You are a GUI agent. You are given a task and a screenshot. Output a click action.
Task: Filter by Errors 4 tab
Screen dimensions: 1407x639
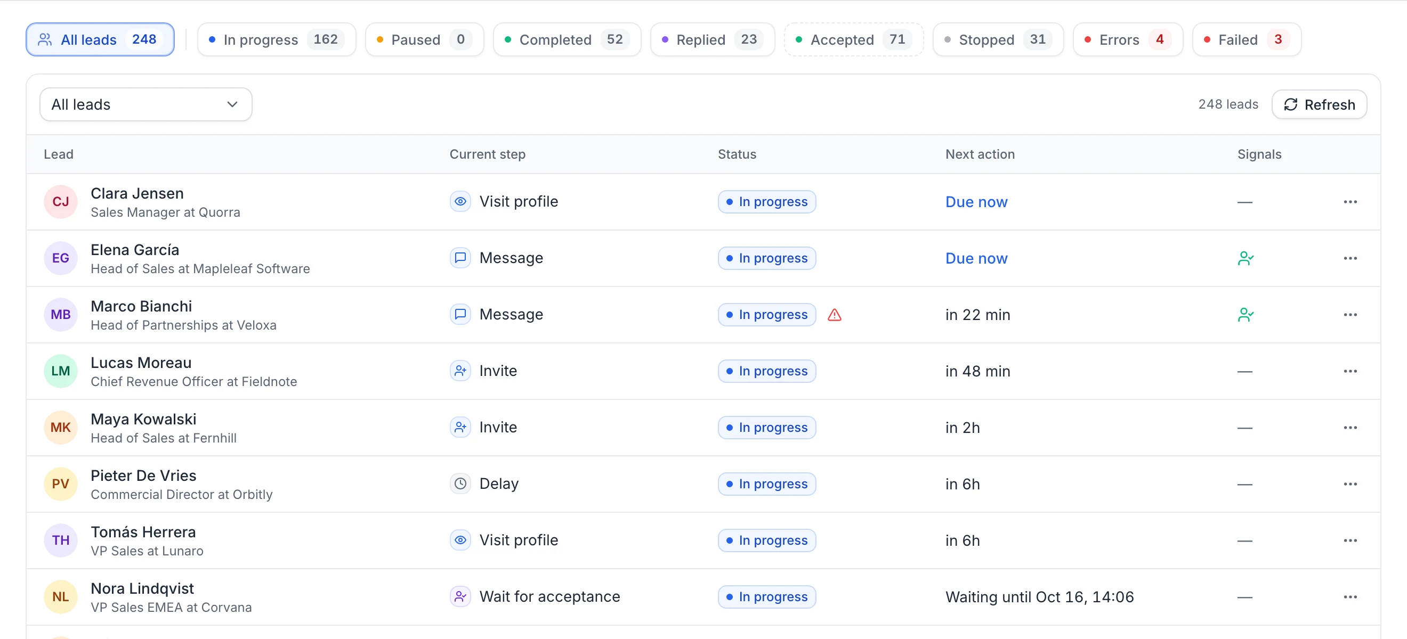[x=1128, y=39]
